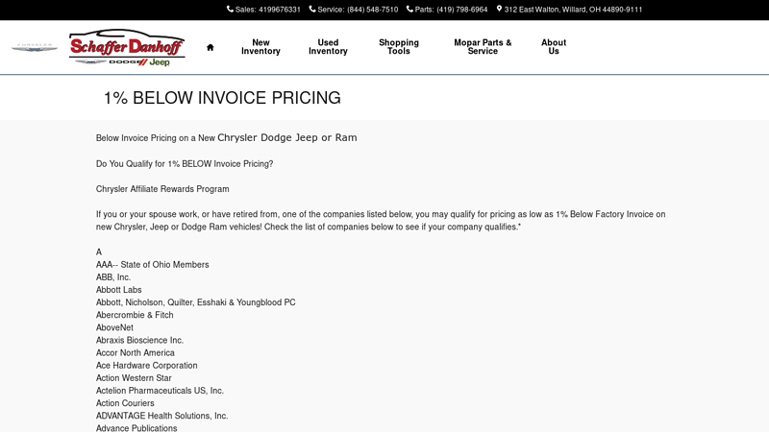Viewport: 769px width, 432px height.
Task: Select the 'Accor North America' entry
Action: (136, 352)
